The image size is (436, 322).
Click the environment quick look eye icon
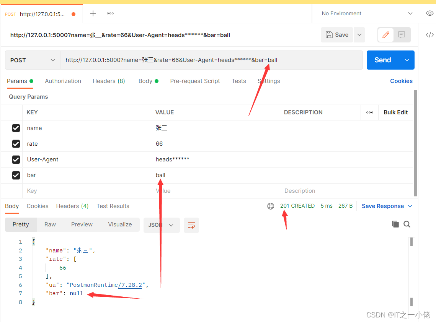pos(429,13)
